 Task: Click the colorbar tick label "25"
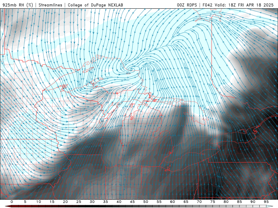[79, 202]
